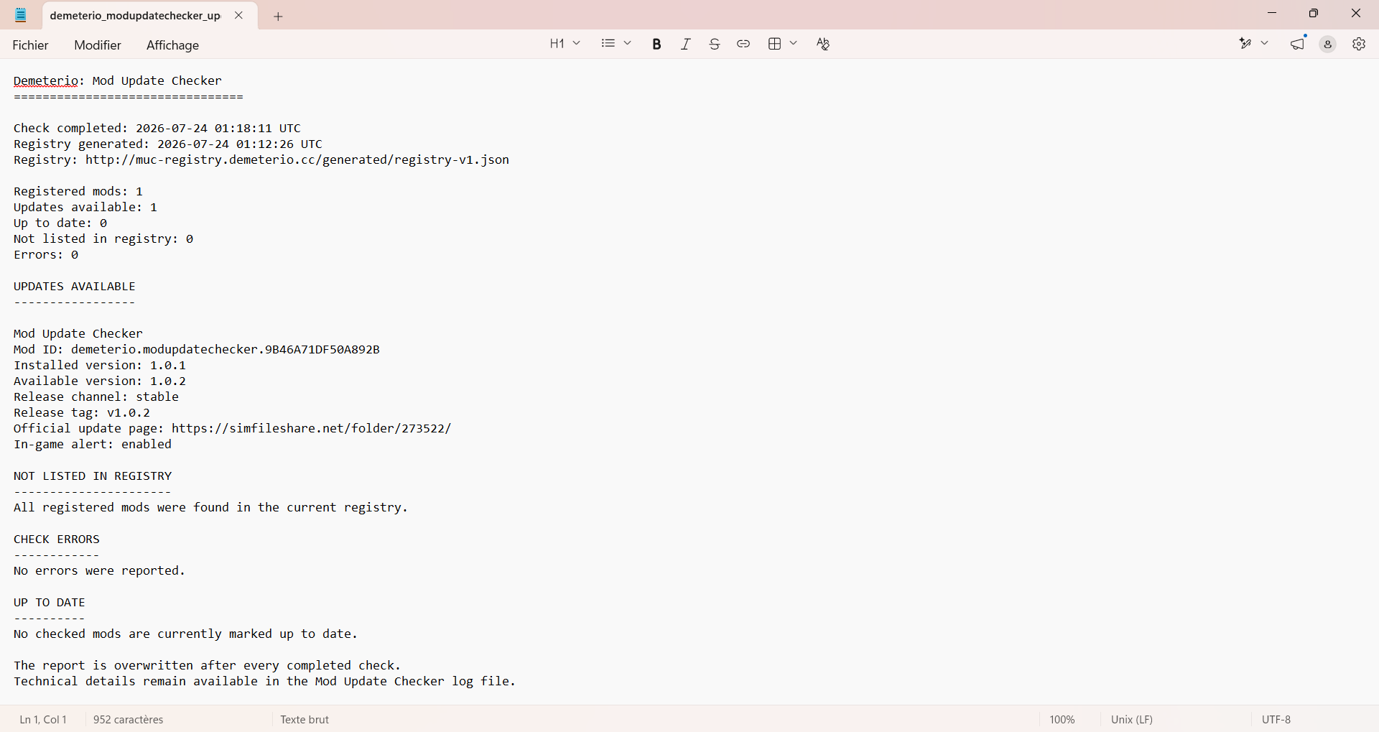The height and width of the screenshot is (732, 1379).
Task: Click the 'Registry generated' timestamp line
Action: 168,144
